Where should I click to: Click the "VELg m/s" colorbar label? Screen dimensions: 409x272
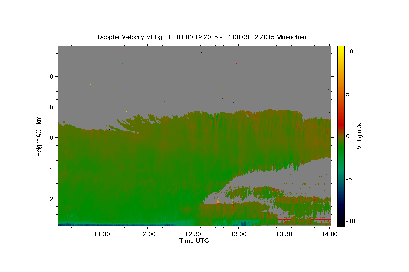tap(359, 136)
